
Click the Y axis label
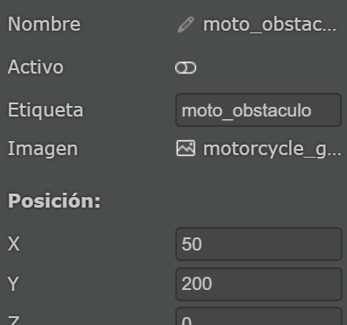[x=13, y=284]
